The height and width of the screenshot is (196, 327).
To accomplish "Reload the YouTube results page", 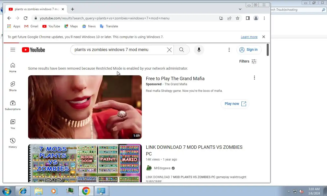I will [x=26, y=18].
